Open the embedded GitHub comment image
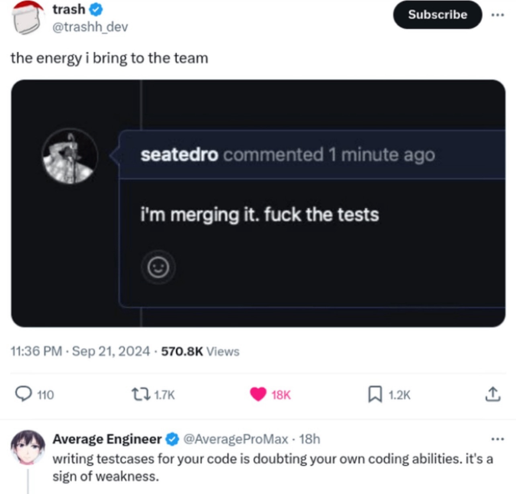The image size is (516, 494). [x=258, y=203]
